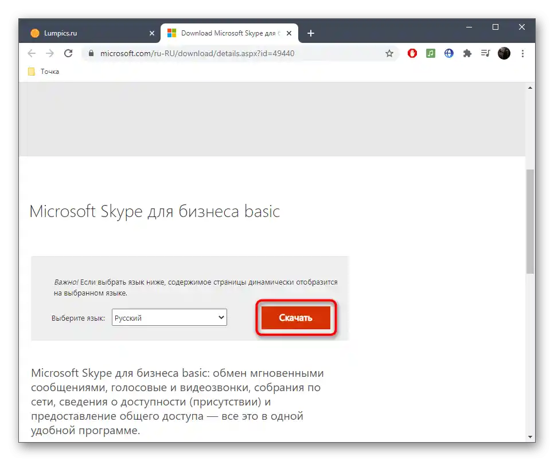Click the red Скачать button
The height and width of the screenshot is (461, 554).
[296, 317]
